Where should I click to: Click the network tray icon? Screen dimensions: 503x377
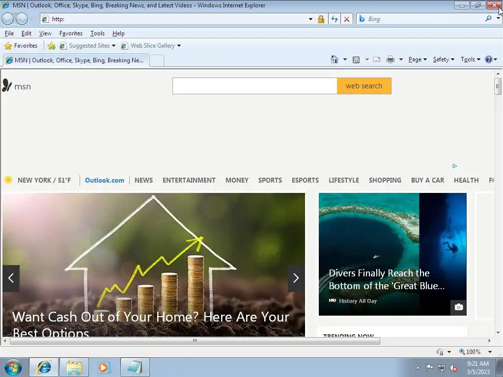pyautogui.click(x=442, y=368)
